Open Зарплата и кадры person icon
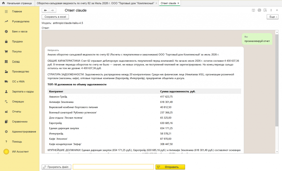 point(6,92)
